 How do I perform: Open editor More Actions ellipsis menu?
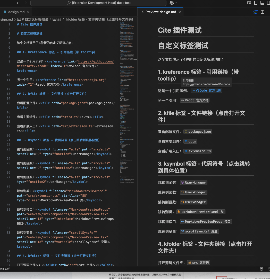click(131, 12)
